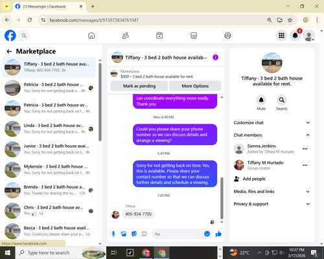Open Chrome profile icon
Viewport: 324px width, 259px height.
click(305, 20)
